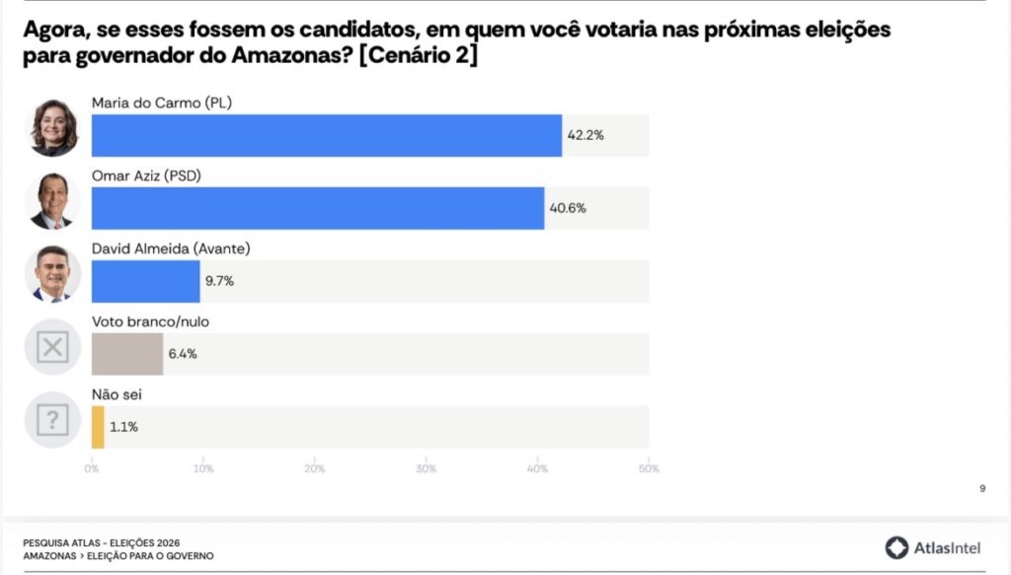This screenshot has width=1011, height=575.
Task: Click the 'Omar Aziz (PSD)' label
Action: click(146, 176)
